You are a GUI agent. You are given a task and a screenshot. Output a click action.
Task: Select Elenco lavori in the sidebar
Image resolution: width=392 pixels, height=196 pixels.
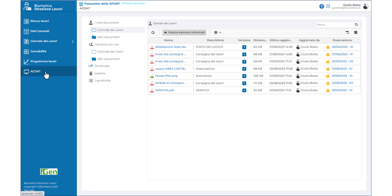(x=39, y=21)
